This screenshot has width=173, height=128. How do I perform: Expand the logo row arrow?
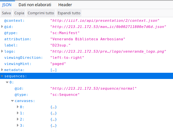2,51
